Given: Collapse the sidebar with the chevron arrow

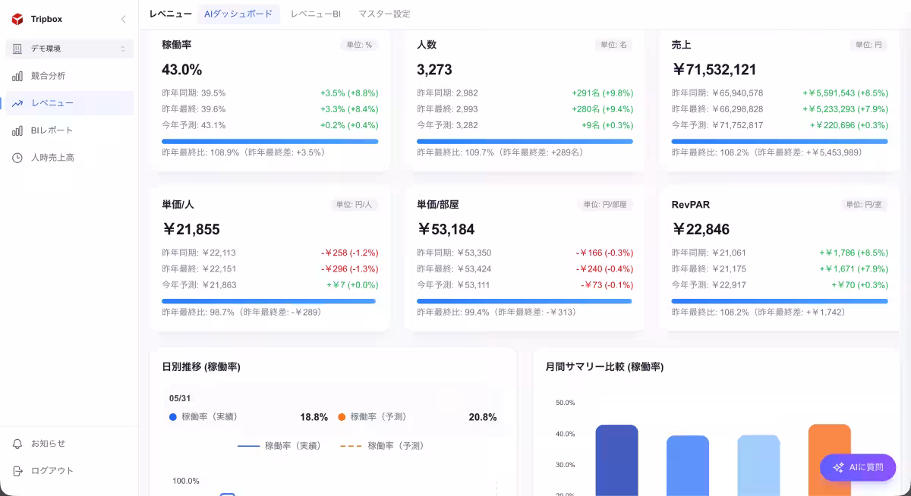Looking at the screenshot, I should pos(123,20).
